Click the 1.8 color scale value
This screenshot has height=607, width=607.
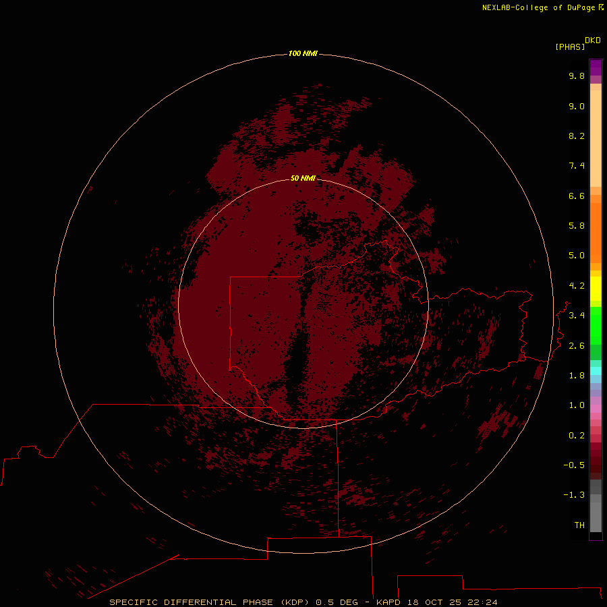pos(577,376)
